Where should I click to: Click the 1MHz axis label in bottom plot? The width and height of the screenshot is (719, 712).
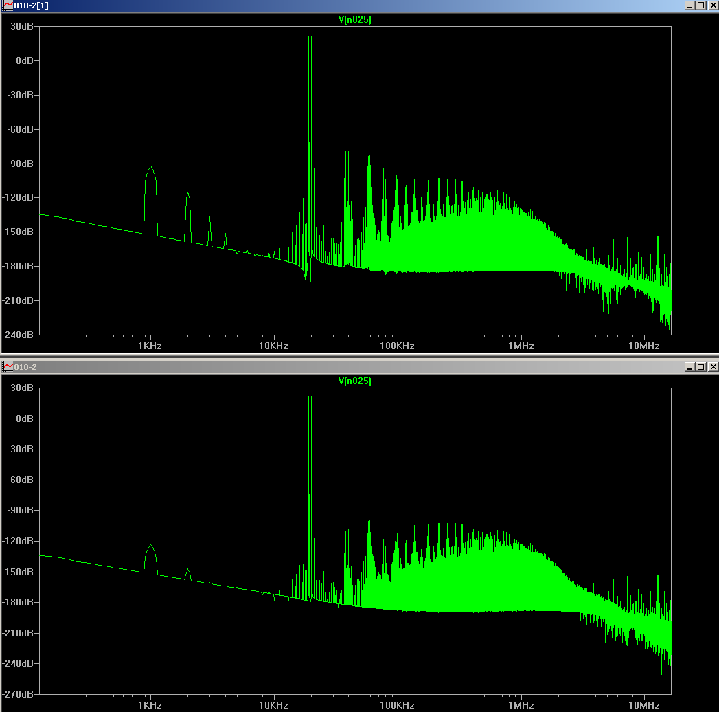click(521, 705)
